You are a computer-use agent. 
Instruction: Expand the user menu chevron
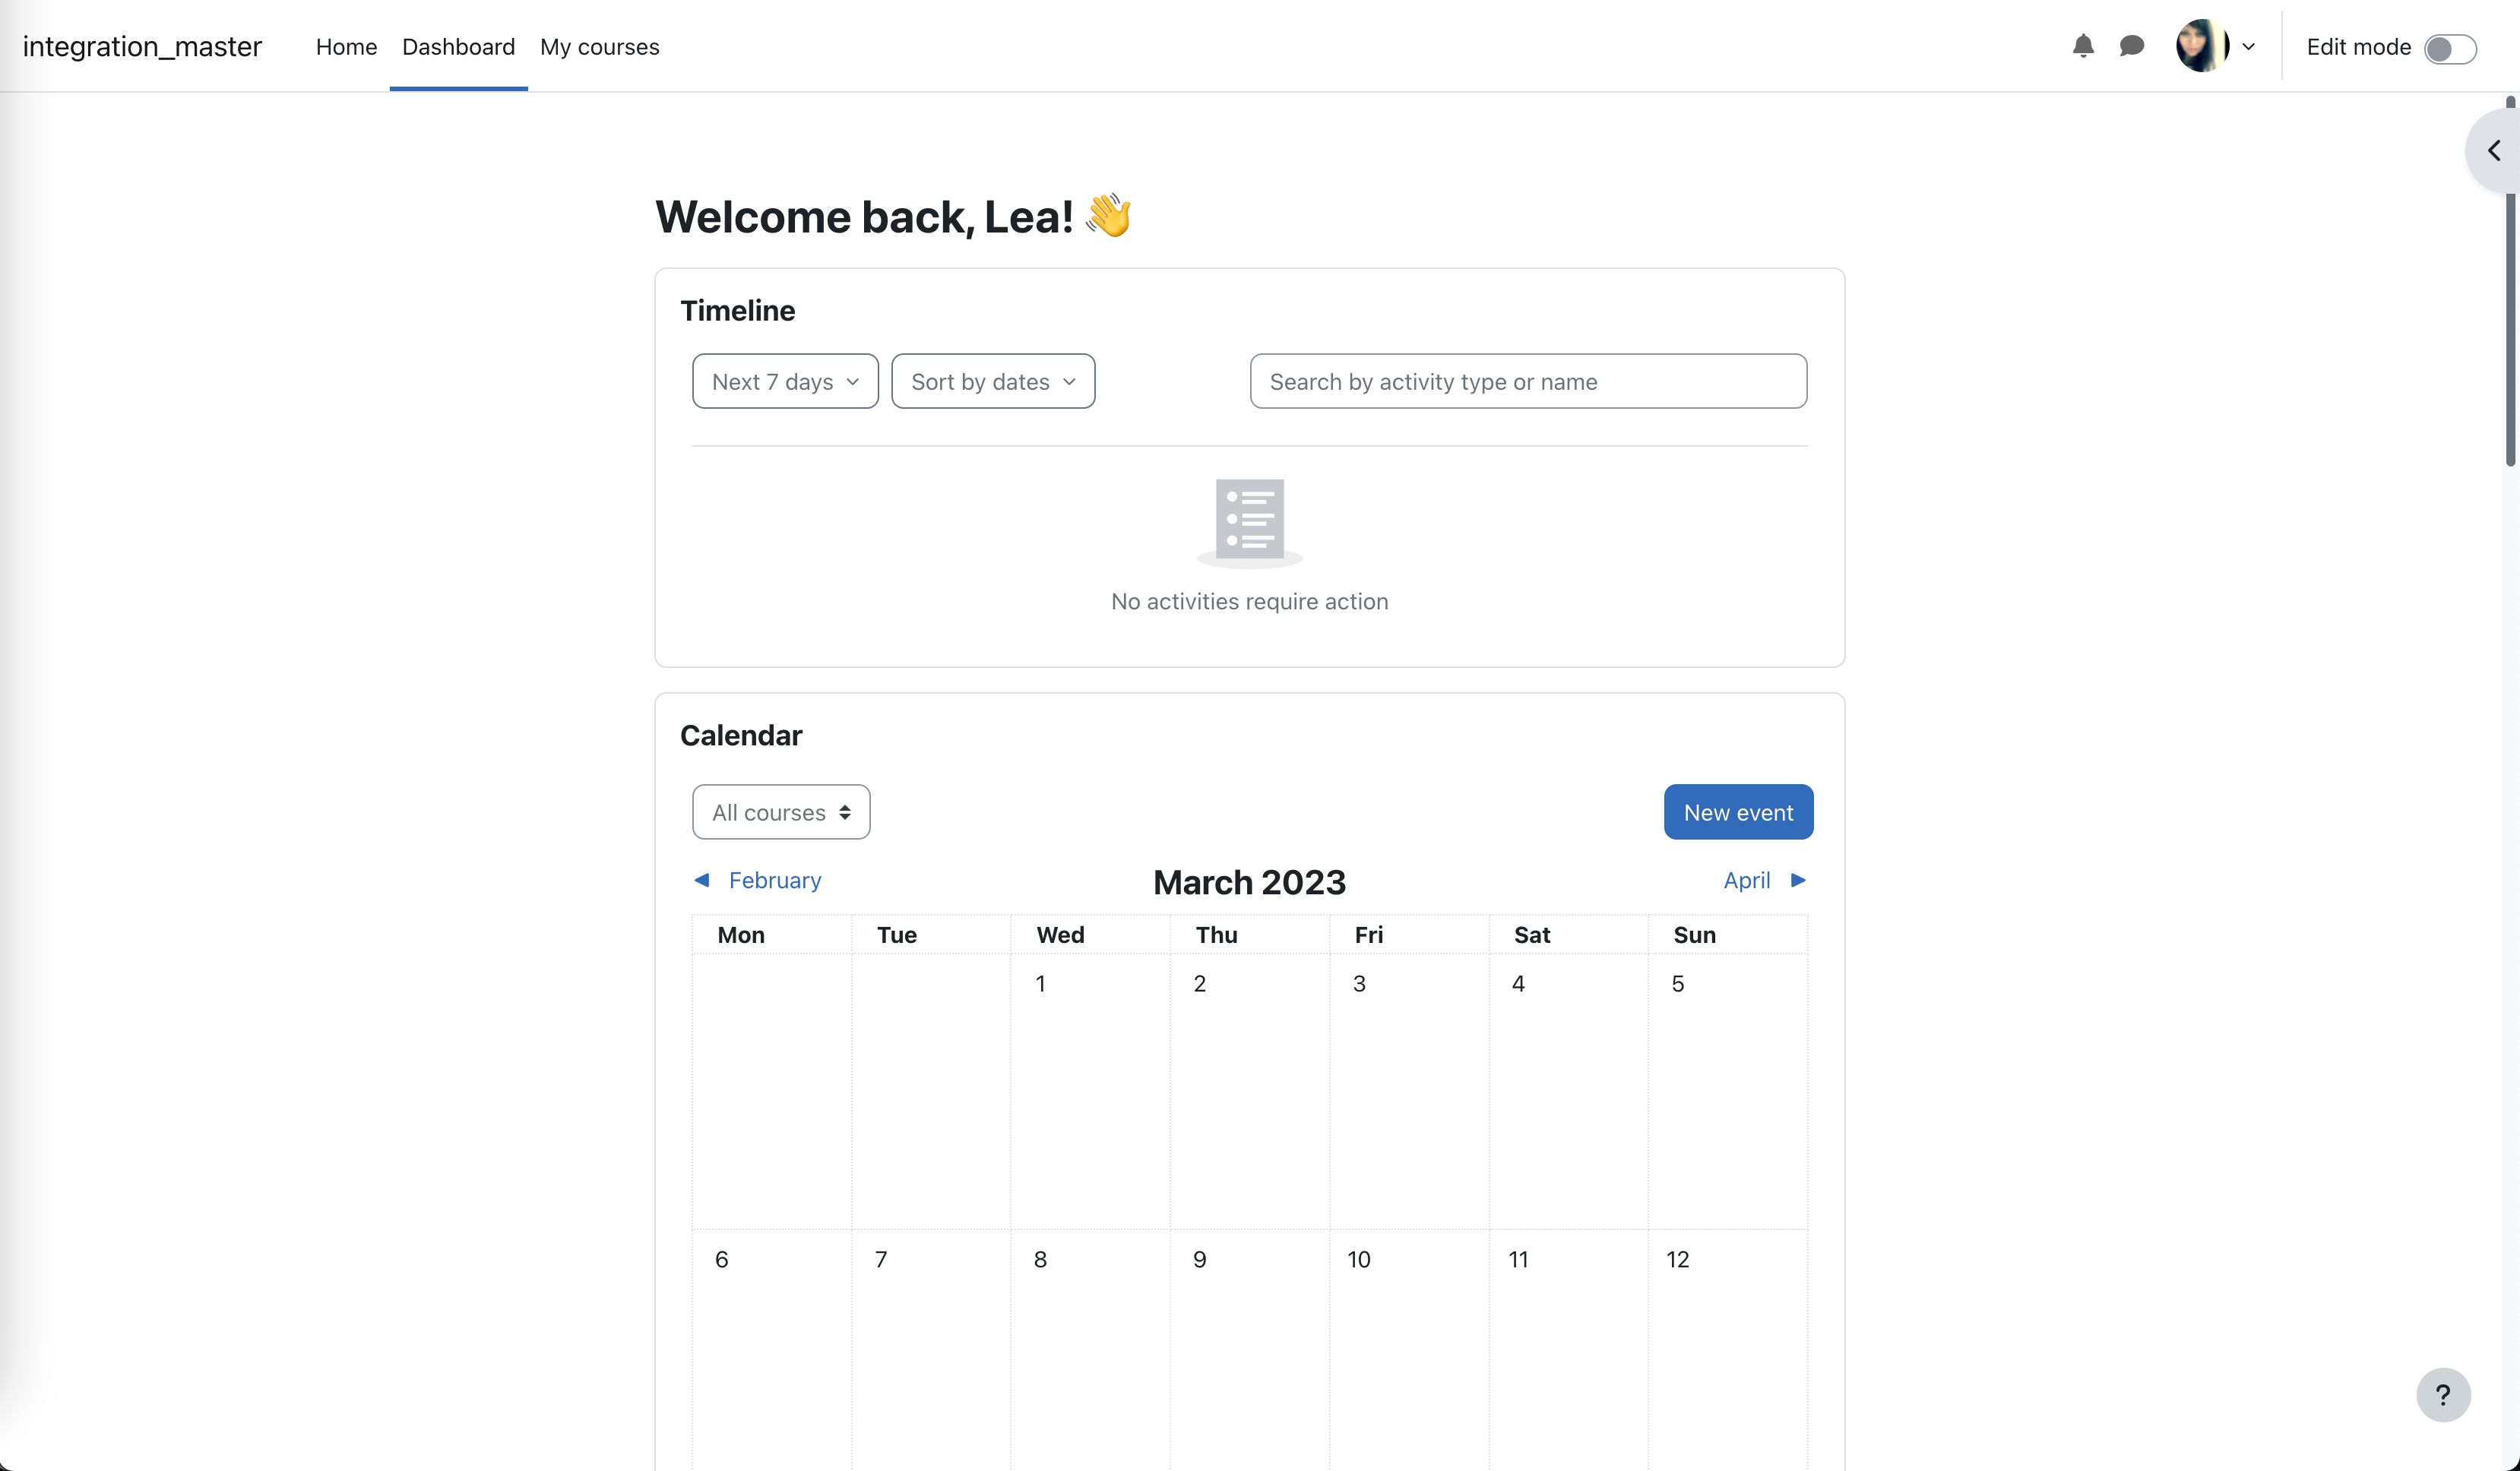pyautogui.click(x=2249, y=47)
